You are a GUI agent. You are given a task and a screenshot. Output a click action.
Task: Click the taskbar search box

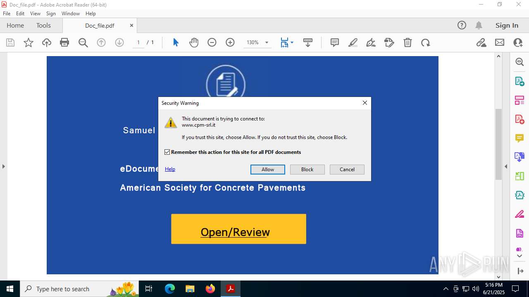tap(79, 289)
